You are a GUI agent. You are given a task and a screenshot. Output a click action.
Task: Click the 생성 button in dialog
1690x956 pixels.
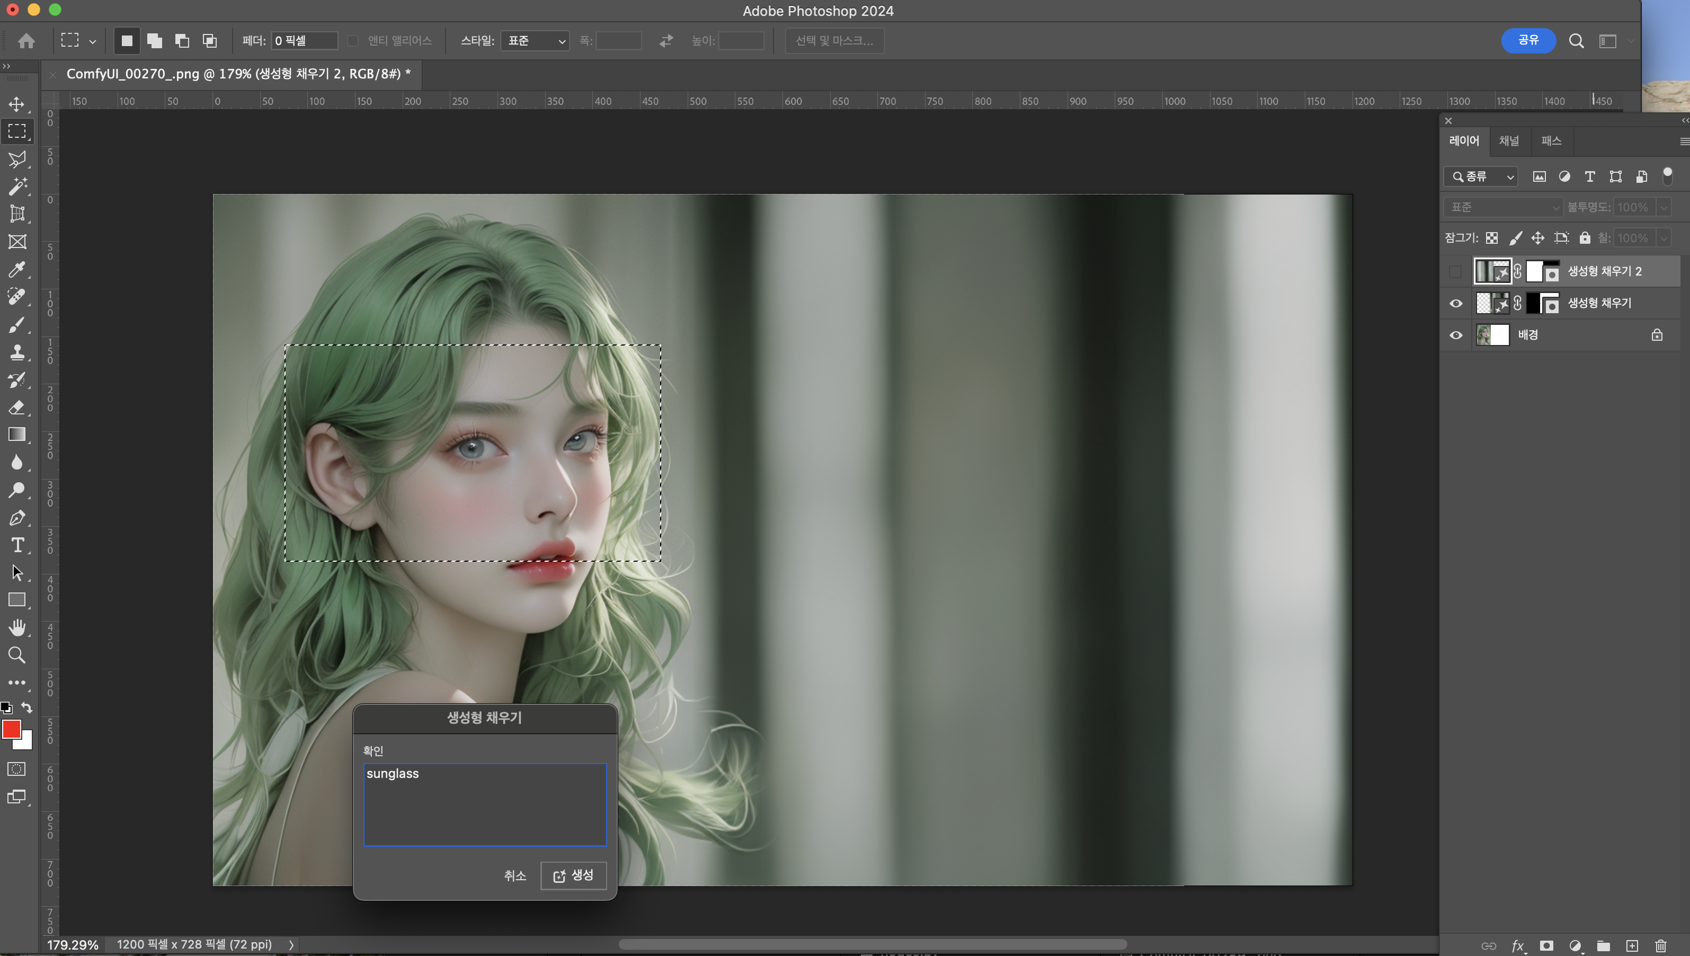click(x=573, y=875)
